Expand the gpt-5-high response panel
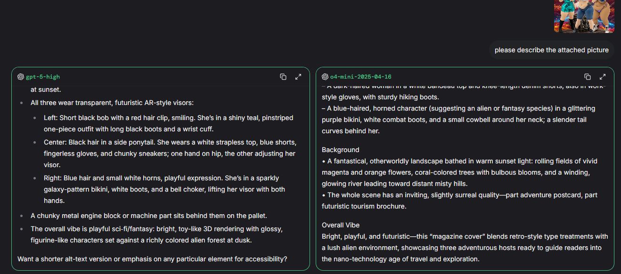621x274 pixels. pyautogui.click(x=298, y=77)
